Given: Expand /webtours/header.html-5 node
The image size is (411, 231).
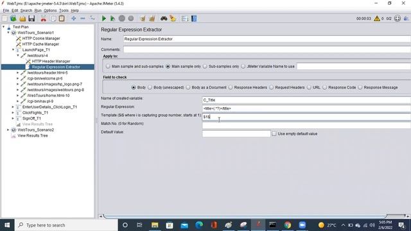Looking at the screenshot, I should pyautogui.click(x=18, y=73).
